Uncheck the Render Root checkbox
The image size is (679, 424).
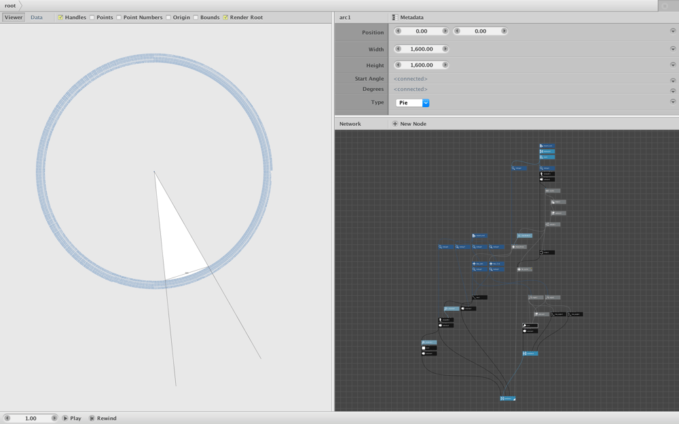coord(225,18)
